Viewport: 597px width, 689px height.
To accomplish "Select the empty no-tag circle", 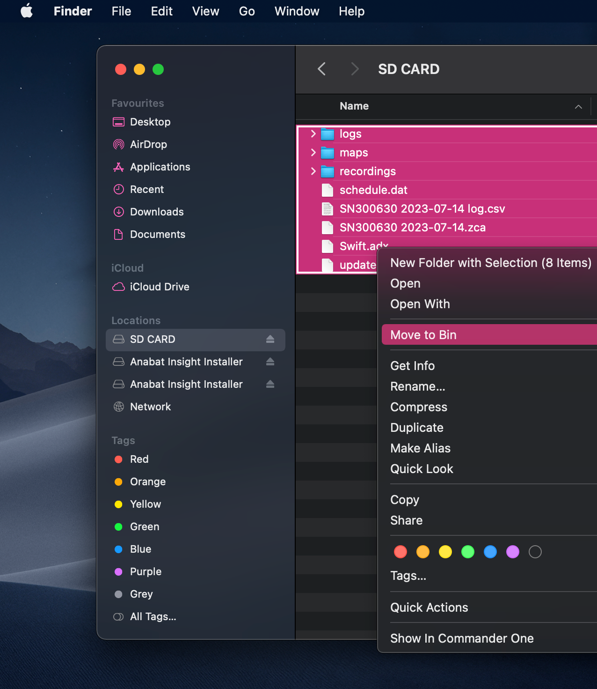I will point(535,552).
